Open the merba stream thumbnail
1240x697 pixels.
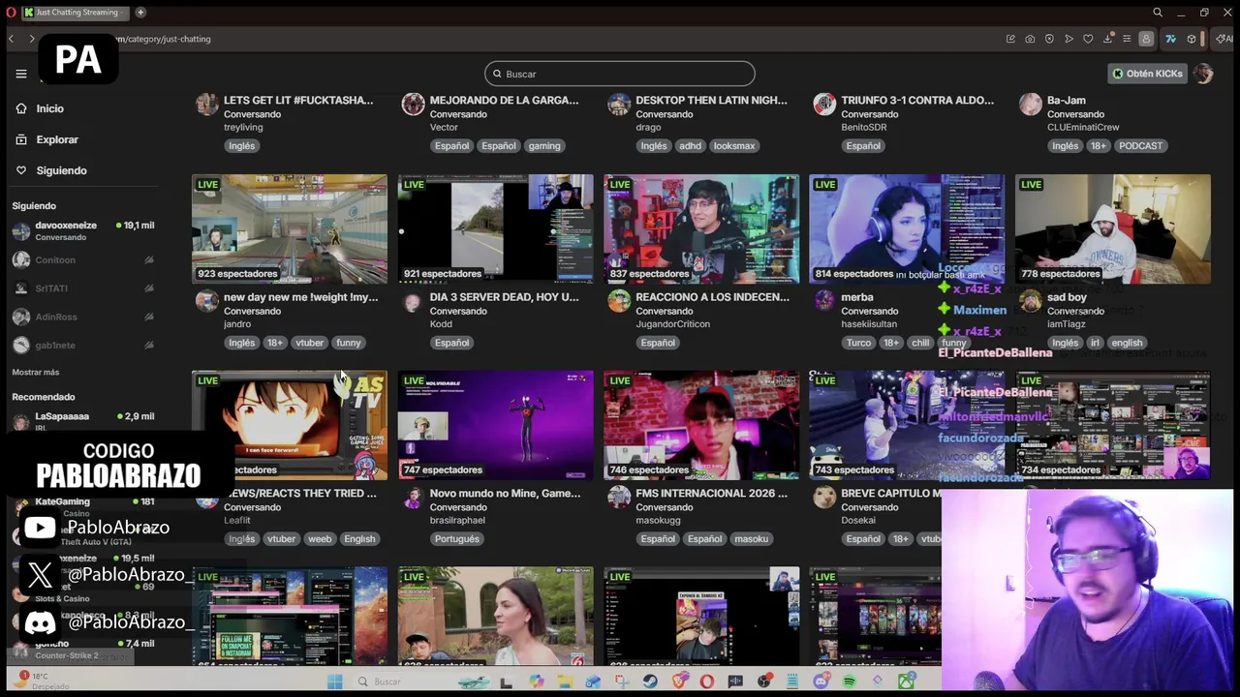[907, 229]
